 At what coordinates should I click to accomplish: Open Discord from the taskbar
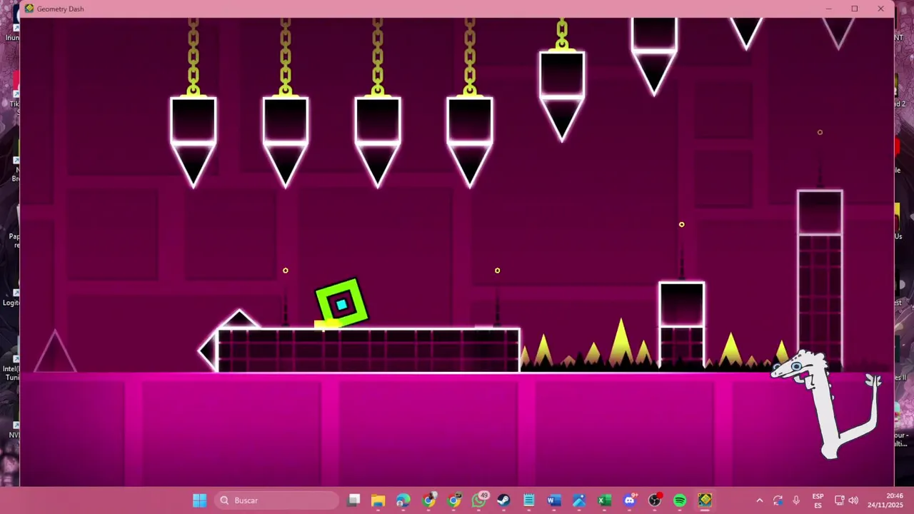tap(629, 500)
